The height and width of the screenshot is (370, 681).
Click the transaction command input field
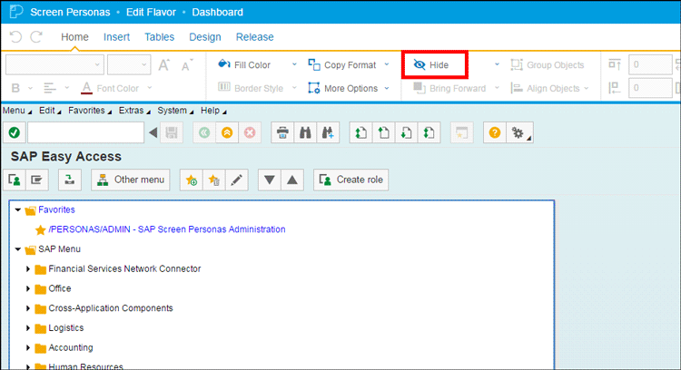pyautogui.click(x=85, y=132)
